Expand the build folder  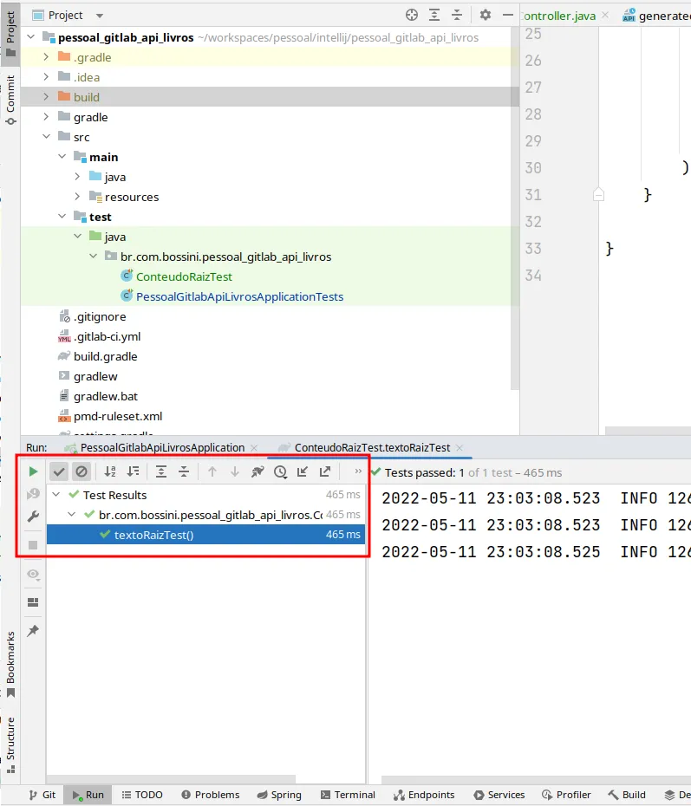[46, 97]
